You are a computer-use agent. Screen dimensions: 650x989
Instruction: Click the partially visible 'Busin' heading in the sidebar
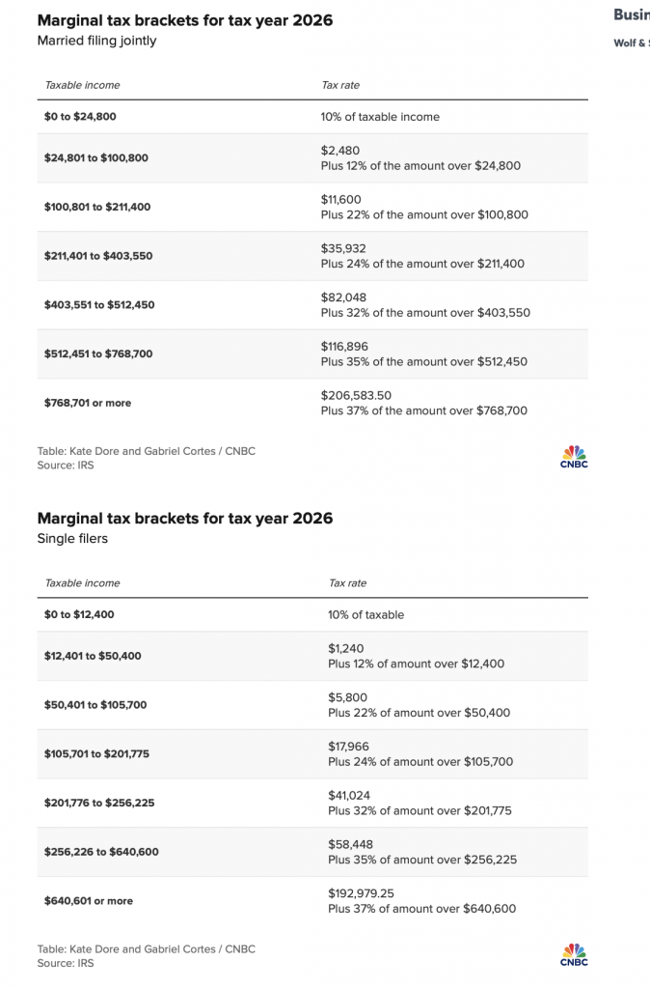(631, 15)
